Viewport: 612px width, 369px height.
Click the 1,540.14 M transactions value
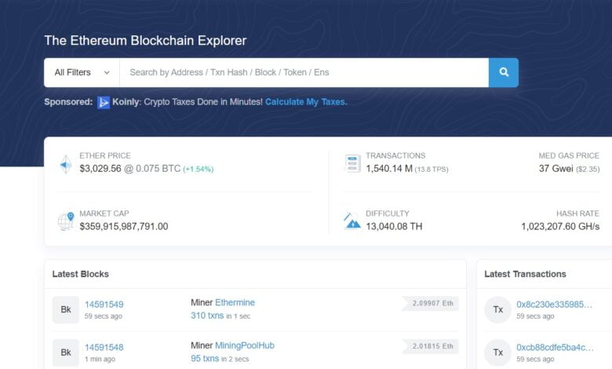[389, 169]
